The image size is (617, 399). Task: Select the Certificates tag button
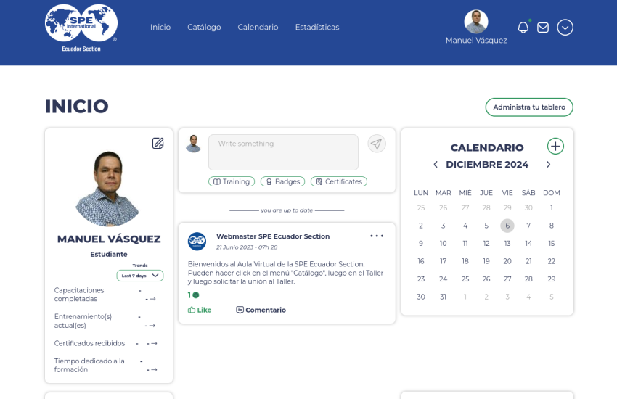(339, 181)
